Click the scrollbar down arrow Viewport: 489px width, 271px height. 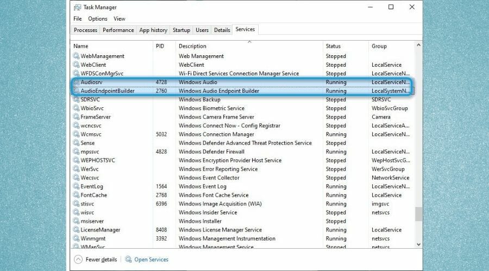point(418,244)
